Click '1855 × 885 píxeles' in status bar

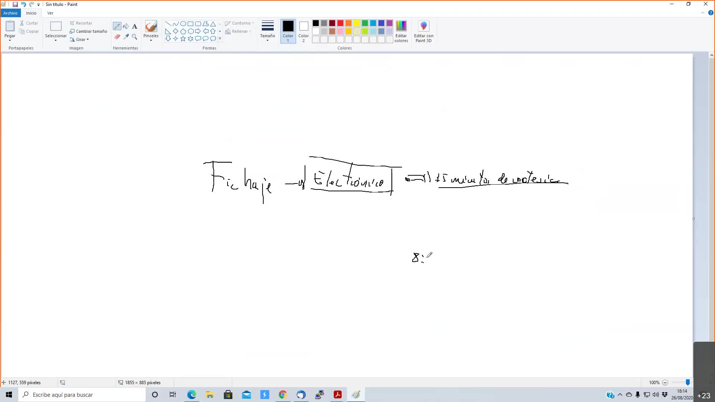143,382
